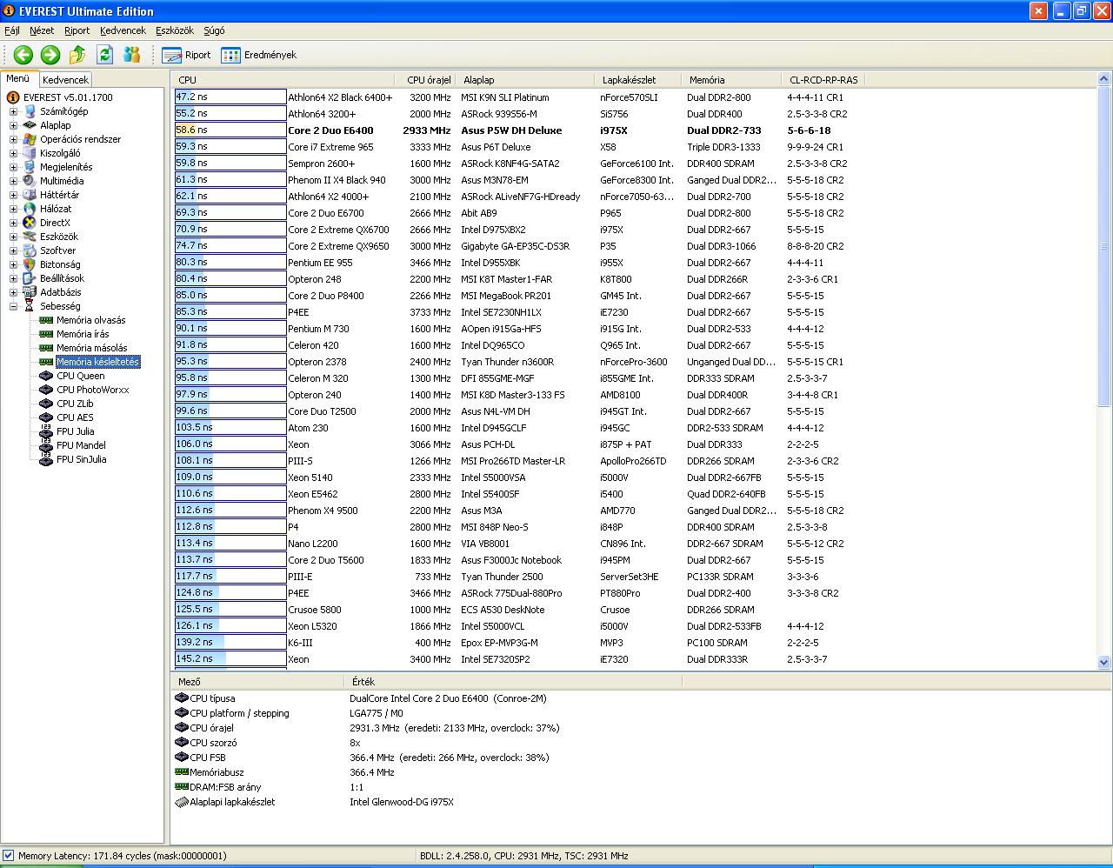1113x868 pixels.
Task: Click the green Forward arrow icon
Action: click(50, 55)
